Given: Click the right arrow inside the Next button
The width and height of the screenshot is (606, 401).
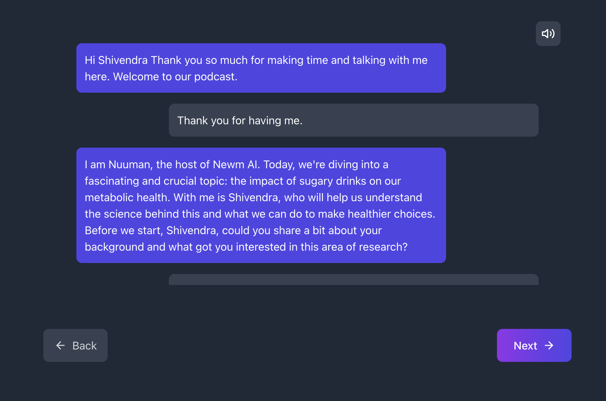Looking at the screenshot, I should (550, 345).
